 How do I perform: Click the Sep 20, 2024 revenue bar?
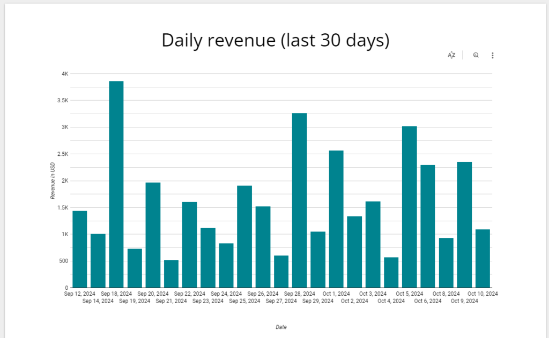pos(153,235)
